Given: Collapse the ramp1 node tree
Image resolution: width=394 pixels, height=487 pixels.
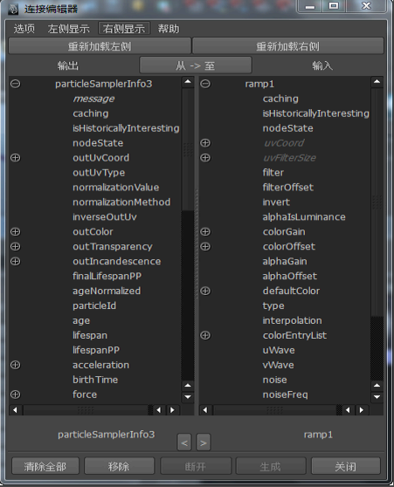Looking at the screenshot, I should 205,84.
